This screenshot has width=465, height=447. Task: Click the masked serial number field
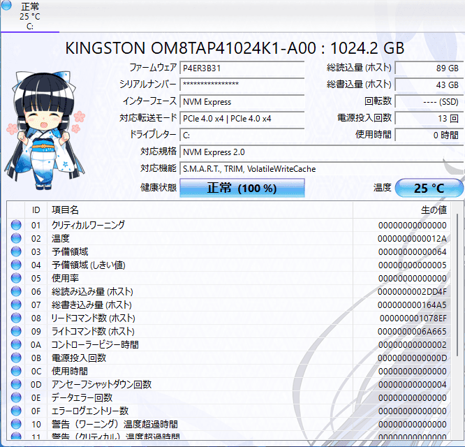tap(242, 85)
